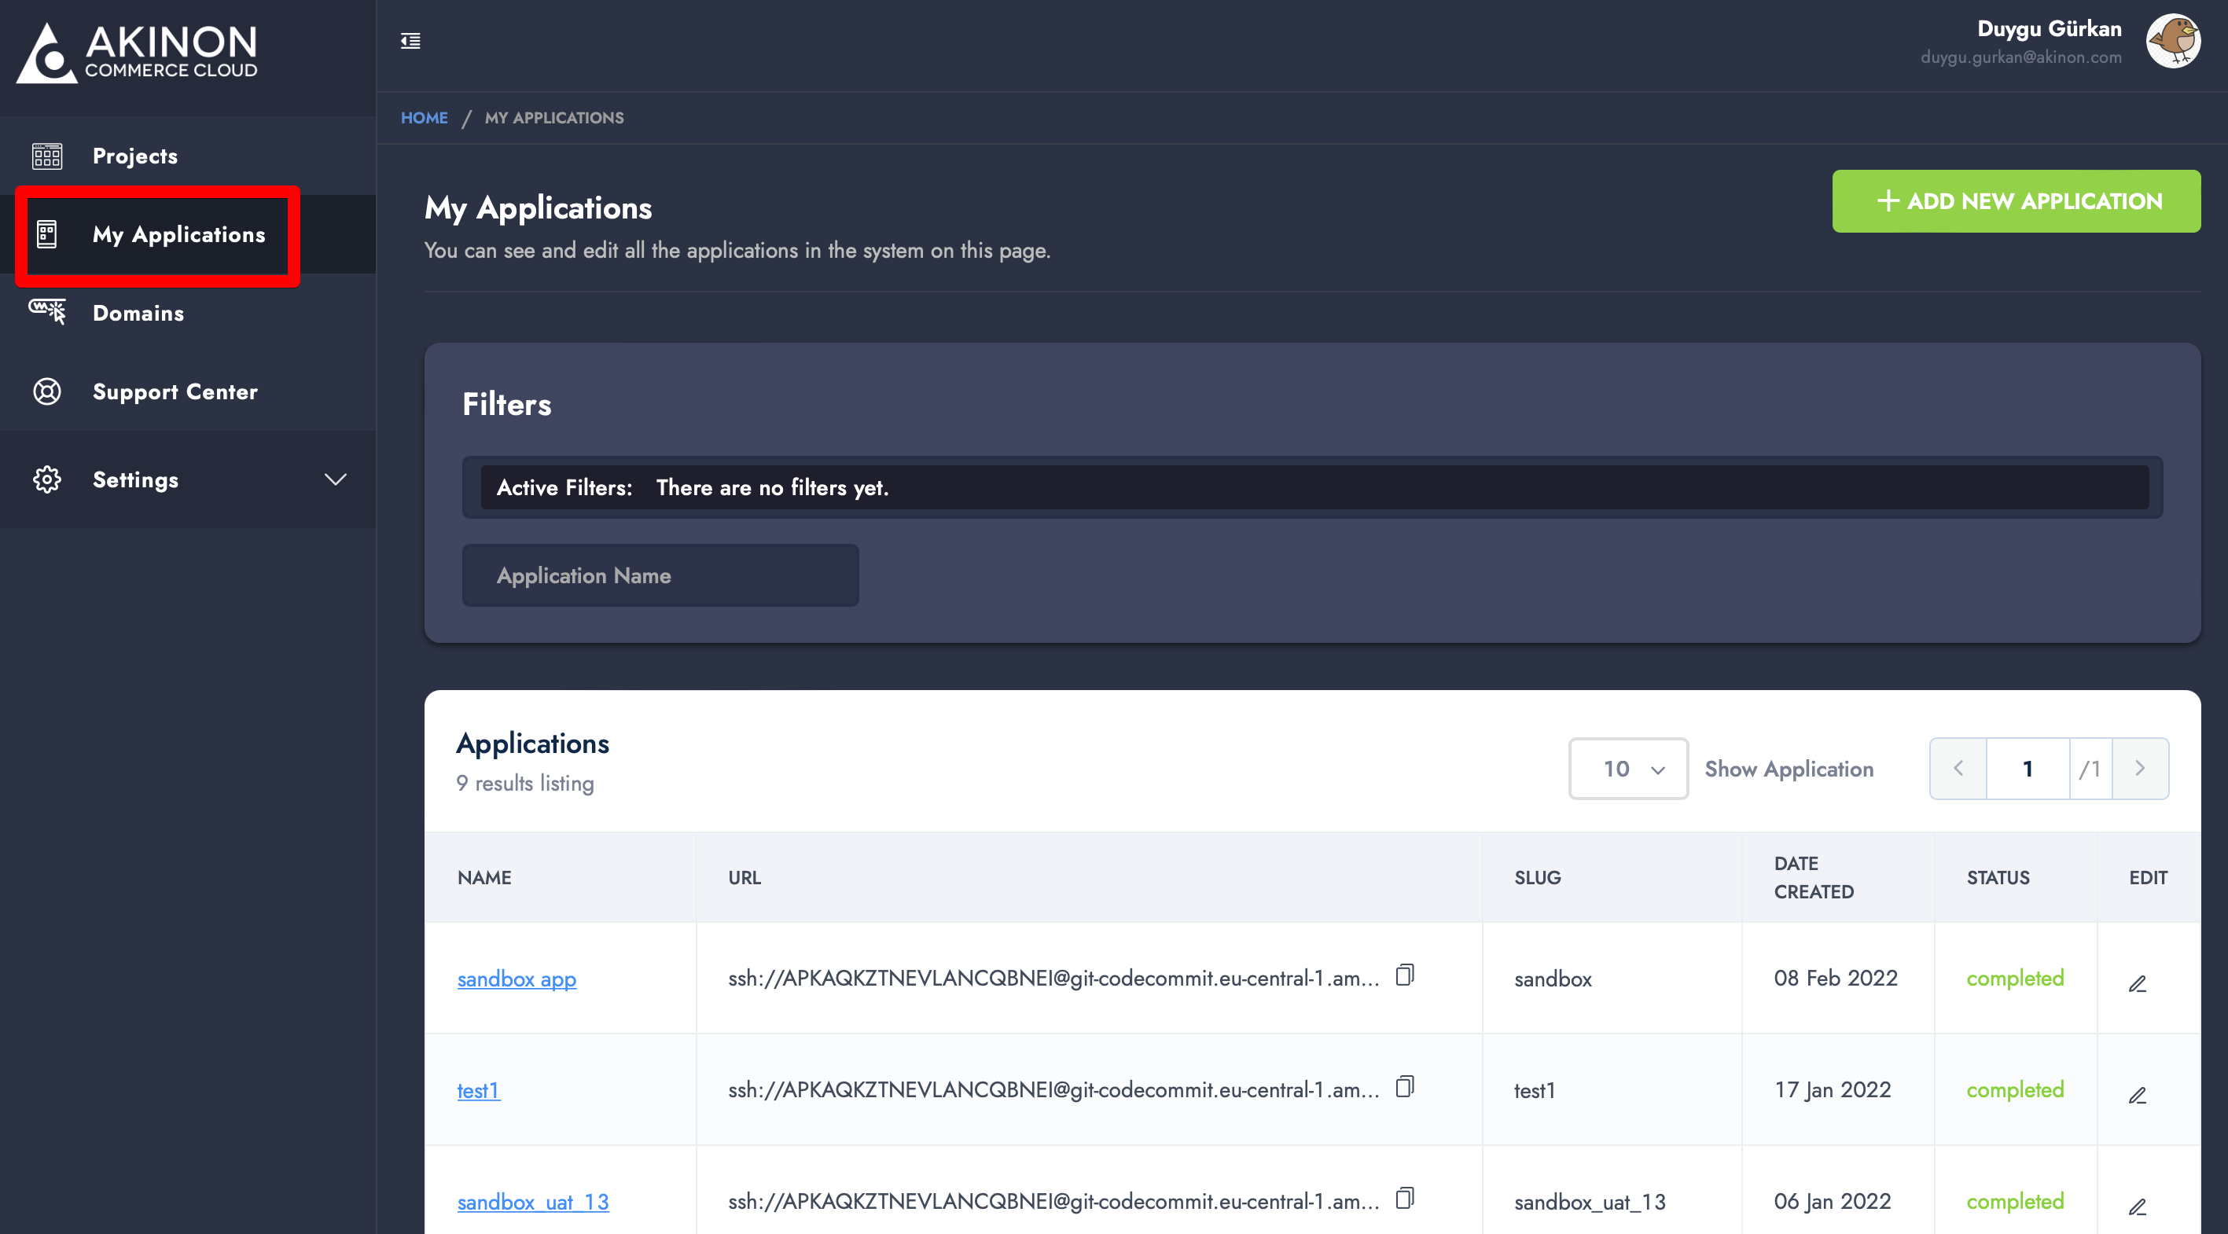Click the URL column header
Screen dimensions: 2228x1234
pos(744,878)
